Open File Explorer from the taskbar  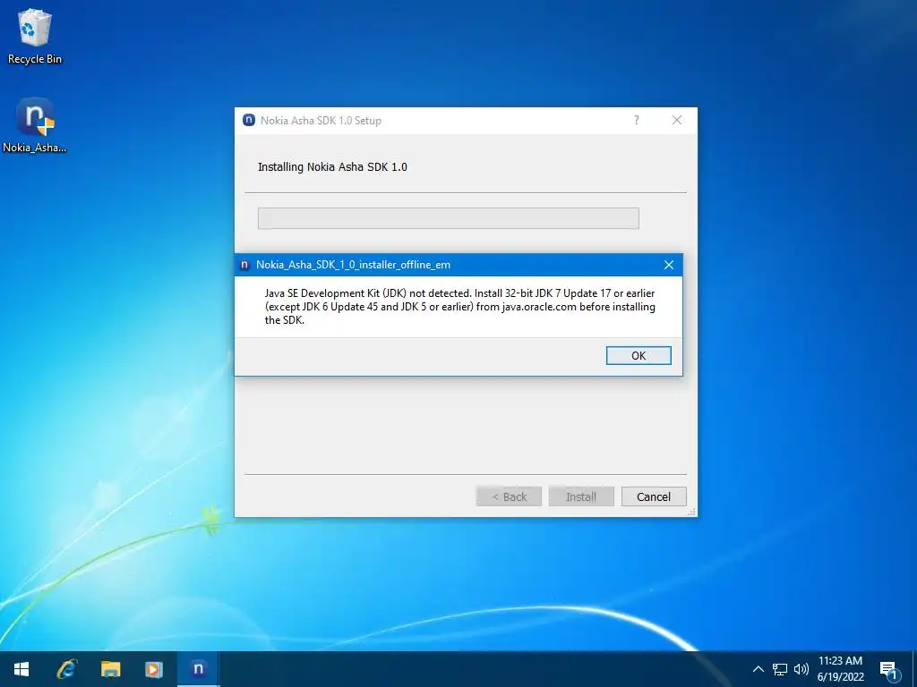pos(110,669)
